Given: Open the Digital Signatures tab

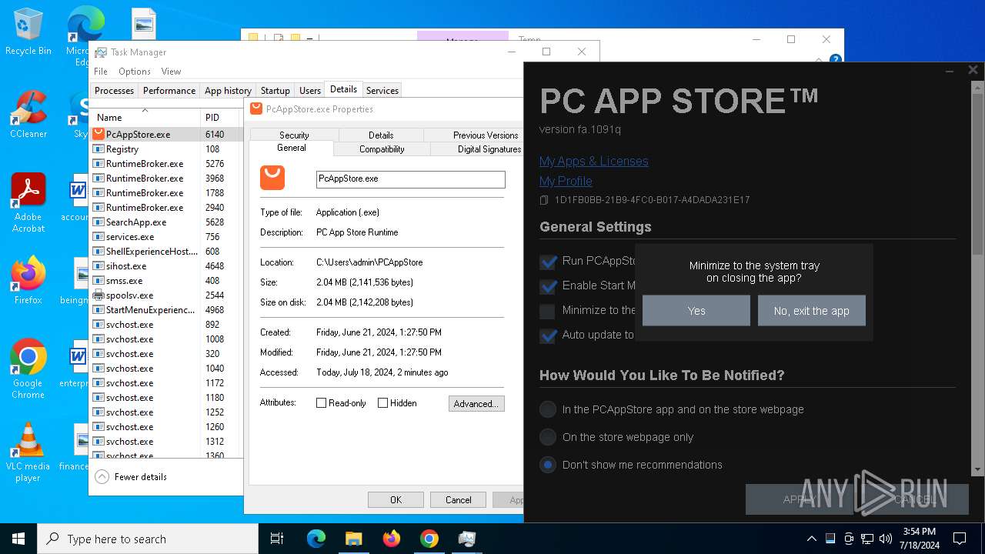Looking at the screenshot, I should point(477,149).
